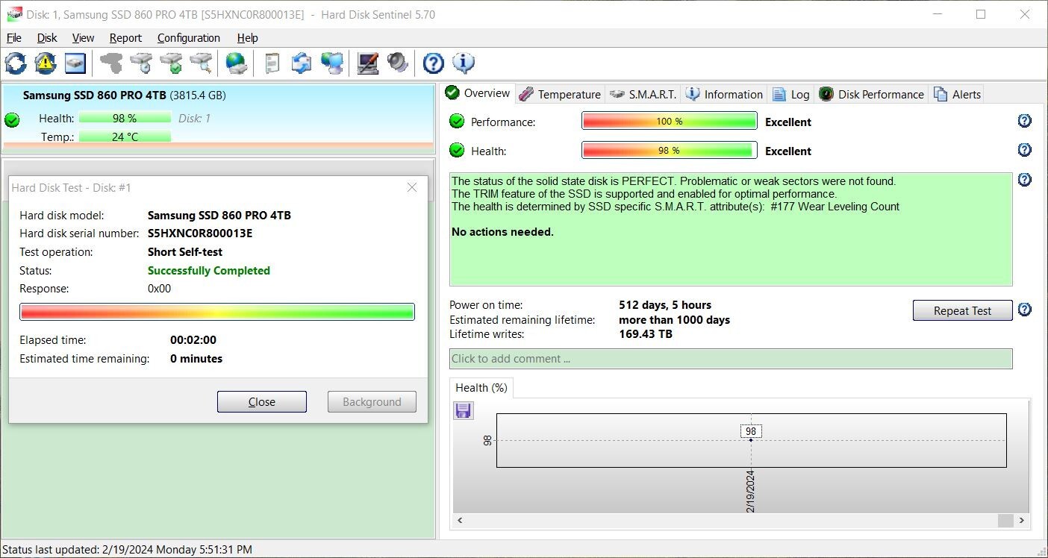
Task: Open the Report menu
Action: point(125,38)
